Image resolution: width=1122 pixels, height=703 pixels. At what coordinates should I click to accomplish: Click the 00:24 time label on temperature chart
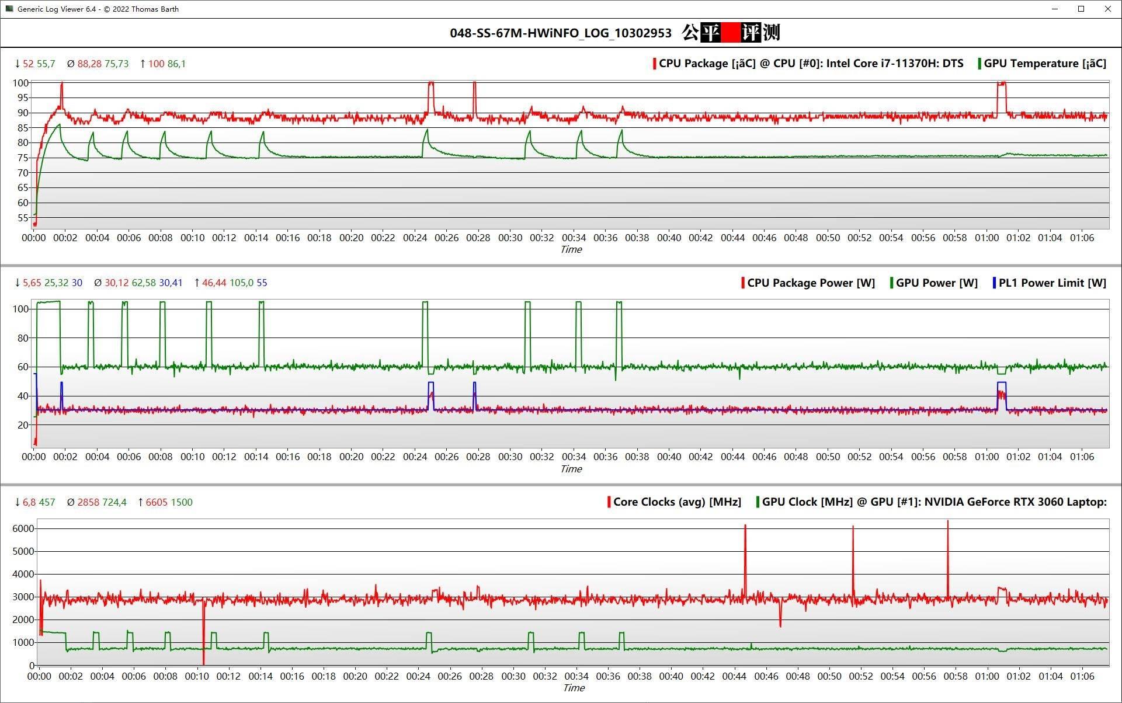pos(415,238)
